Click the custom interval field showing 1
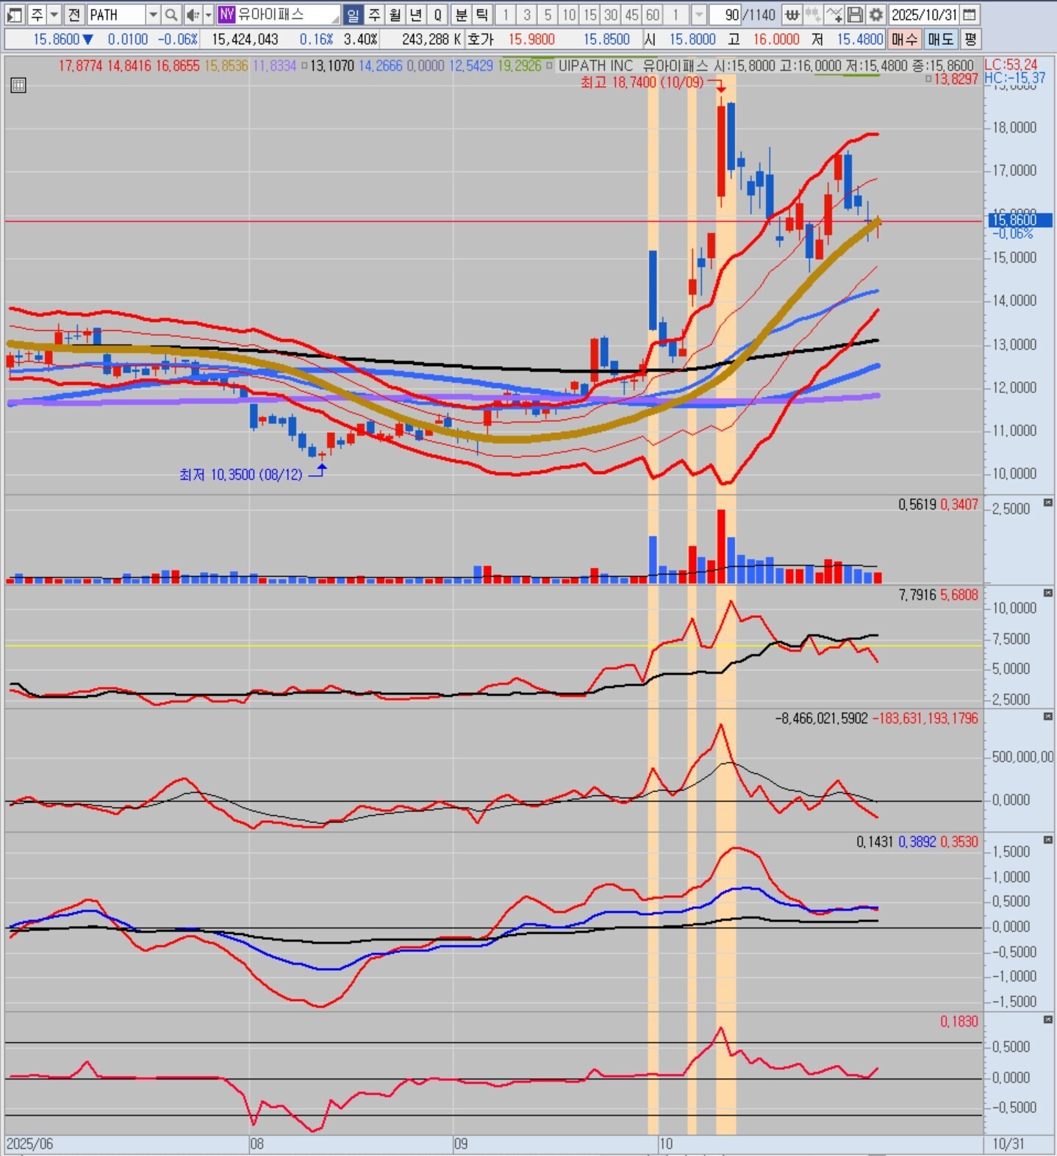The height and width of the screenshot is (1156, 1057). pyautogui.click(x=676, y=15)
